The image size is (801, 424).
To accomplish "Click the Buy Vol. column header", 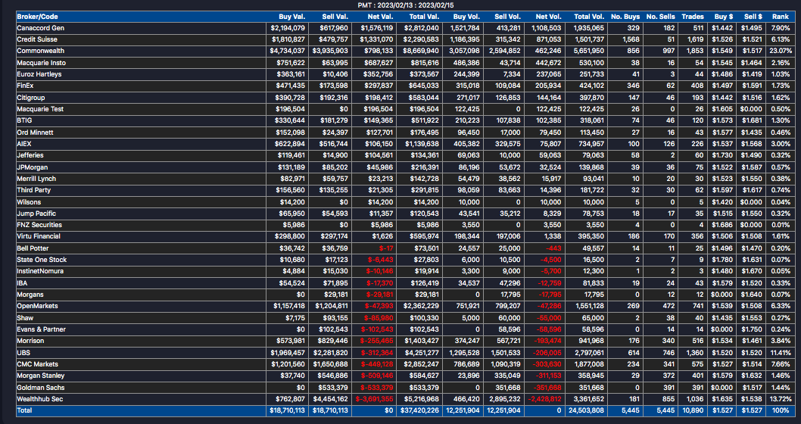I will coord(466,17).
